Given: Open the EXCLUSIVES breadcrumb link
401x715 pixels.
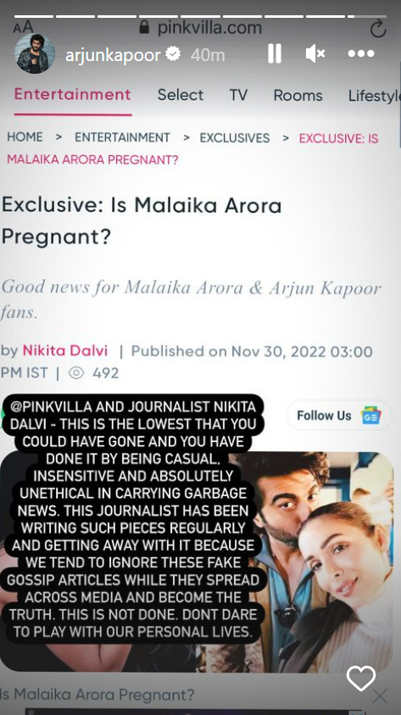Looking at the screenshot, I should coord(235,137).
